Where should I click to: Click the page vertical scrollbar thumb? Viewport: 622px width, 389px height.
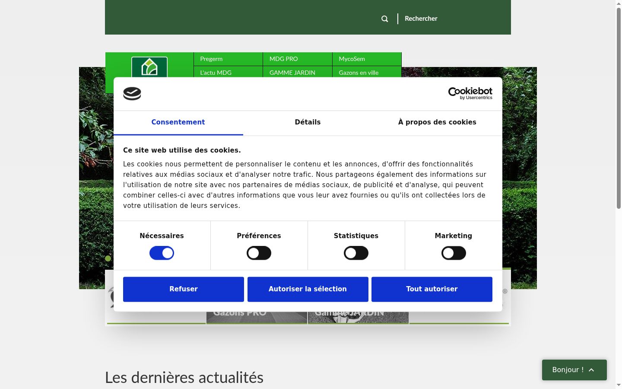tap(619, 108)
